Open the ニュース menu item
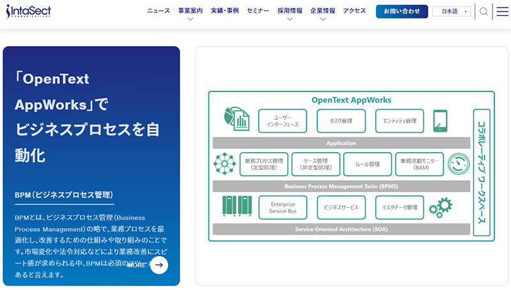This screenshot has height=290, width=511. [x=158, y=11]
